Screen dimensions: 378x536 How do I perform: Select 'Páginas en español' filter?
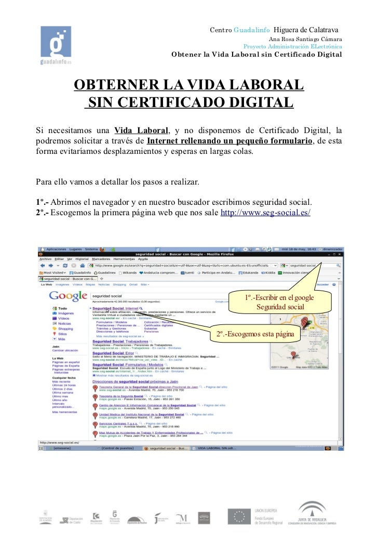coord(65,362)
